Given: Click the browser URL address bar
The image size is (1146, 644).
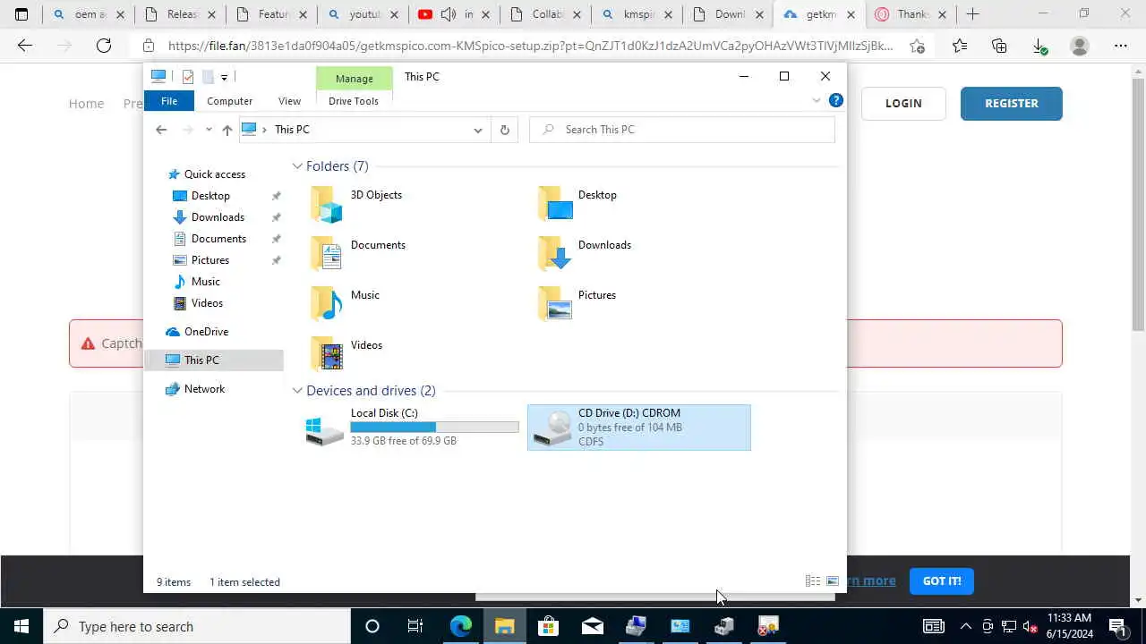Looking at the screenshot, I should coord(529,46).
